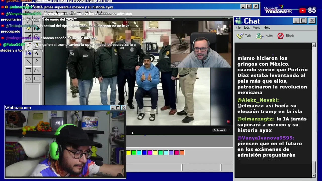
Task: Click the Block button in Chat toolbar
Action: 286,36
